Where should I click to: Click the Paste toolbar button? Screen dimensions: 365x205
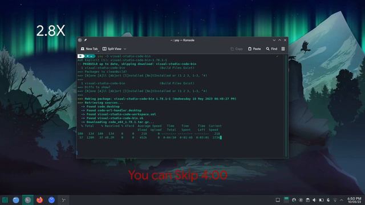(x=254, y=49)
